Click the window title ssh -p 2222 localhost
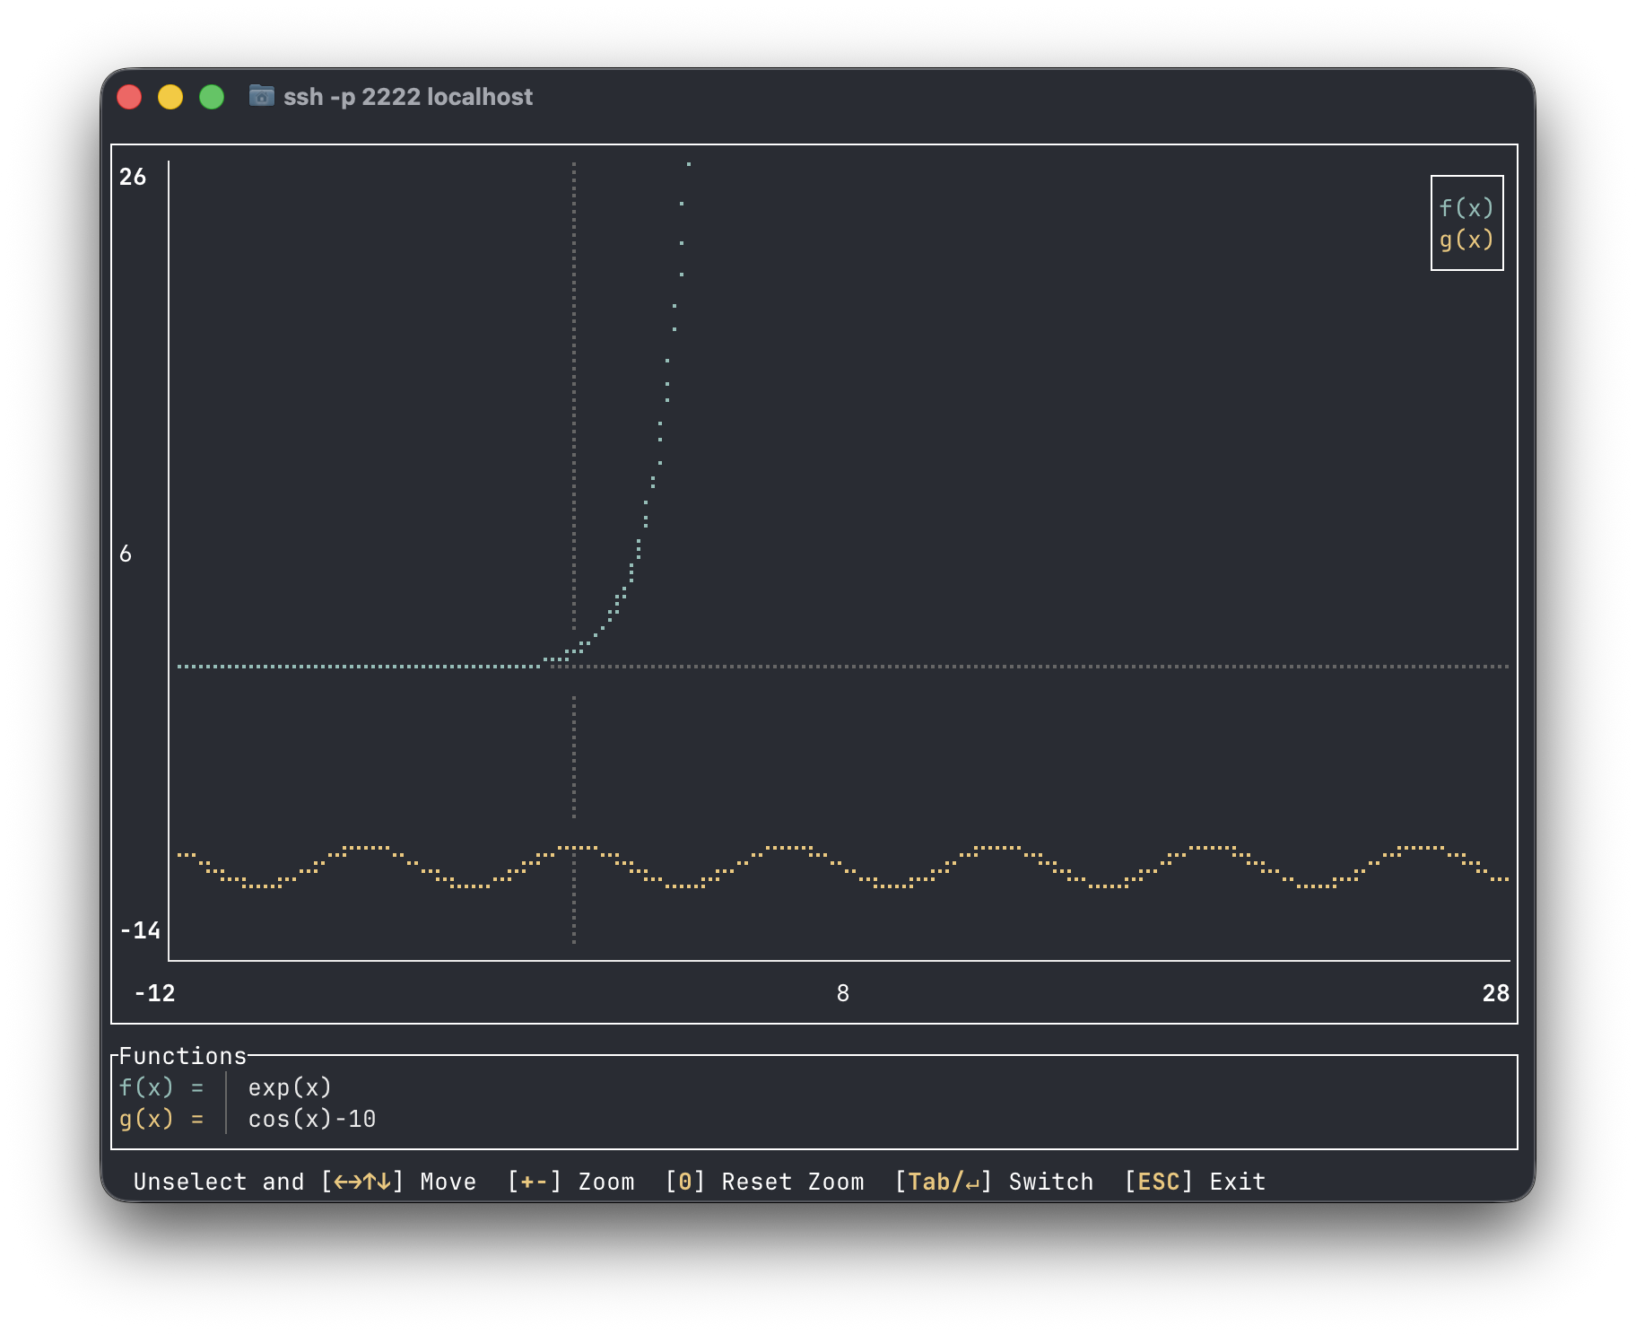 point(407,97)
